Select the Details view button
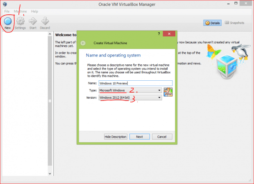Screen dimensions: 254x184 212,23
